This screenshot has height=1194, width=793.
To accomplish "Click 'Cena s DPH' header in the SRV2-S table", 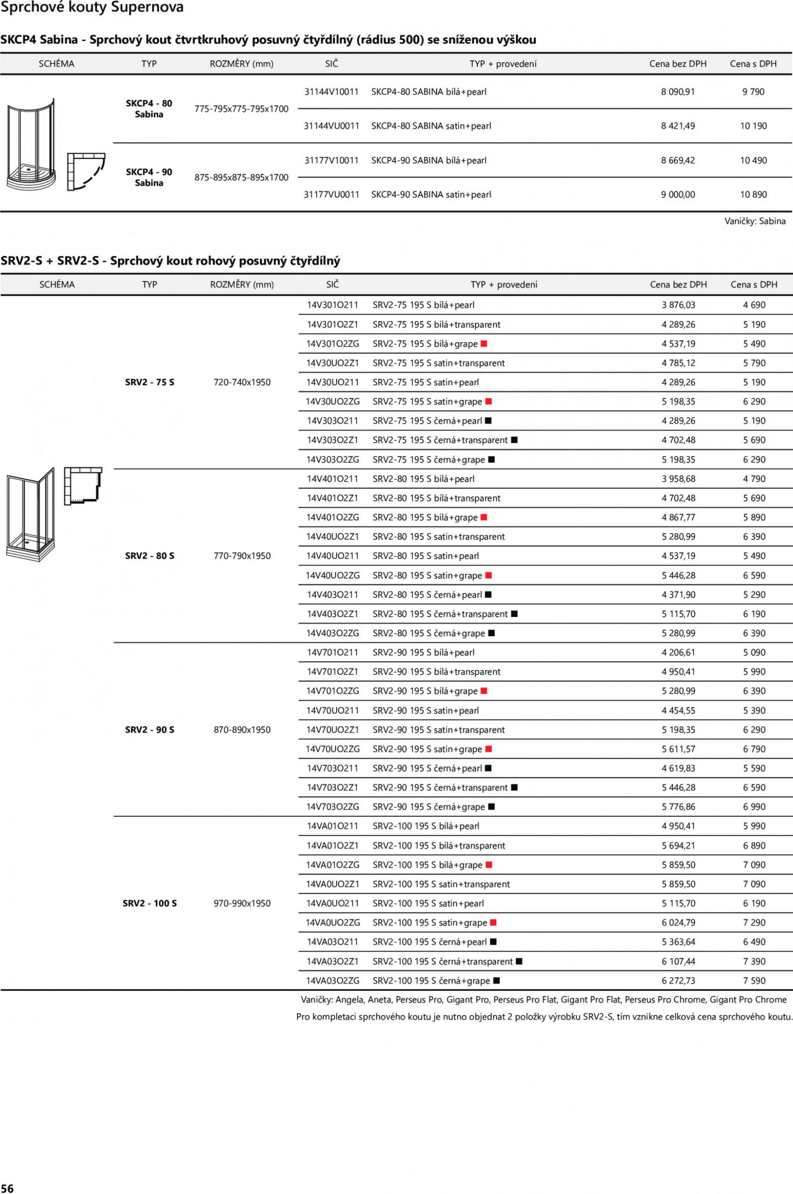I will tap(753, 284).
